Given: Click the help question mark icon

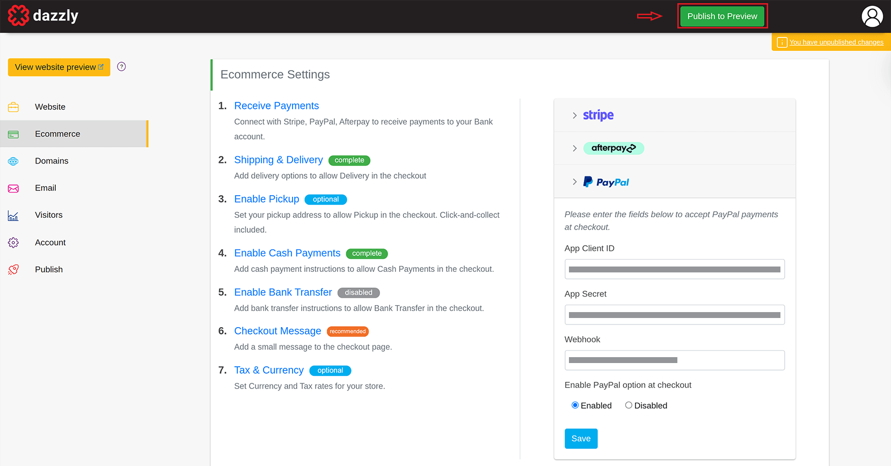Looking at the screenshot, I should [121, 67].
